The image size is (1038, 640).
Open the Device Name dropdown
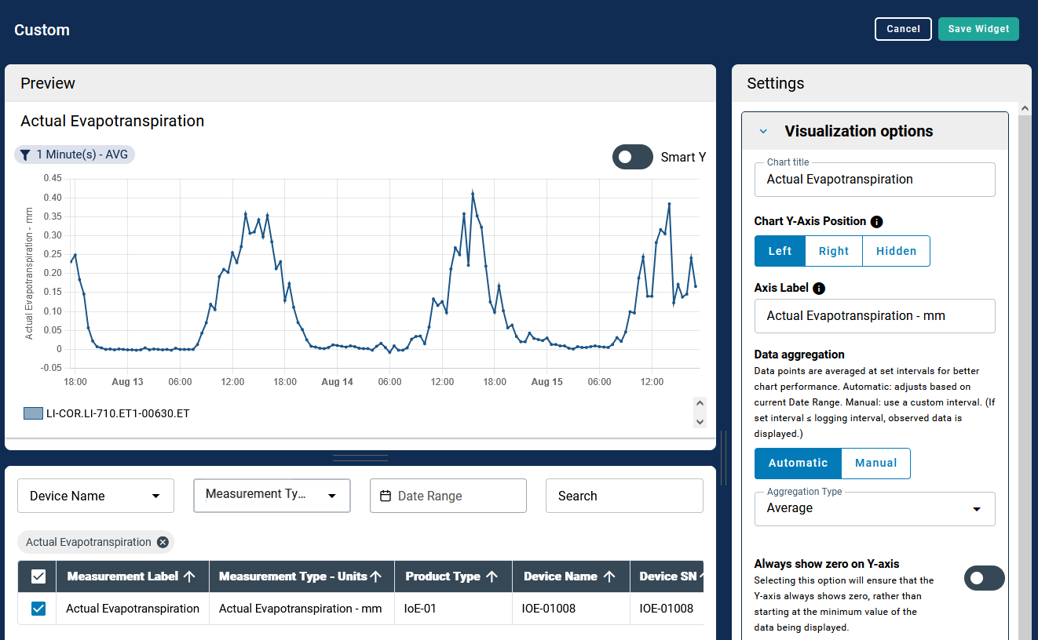(96, 496)
